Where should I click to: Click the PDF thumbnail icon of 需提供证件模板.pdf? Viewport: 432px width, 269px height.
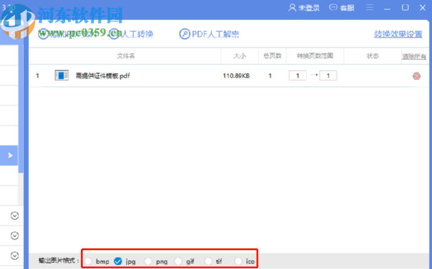[61, 75]
